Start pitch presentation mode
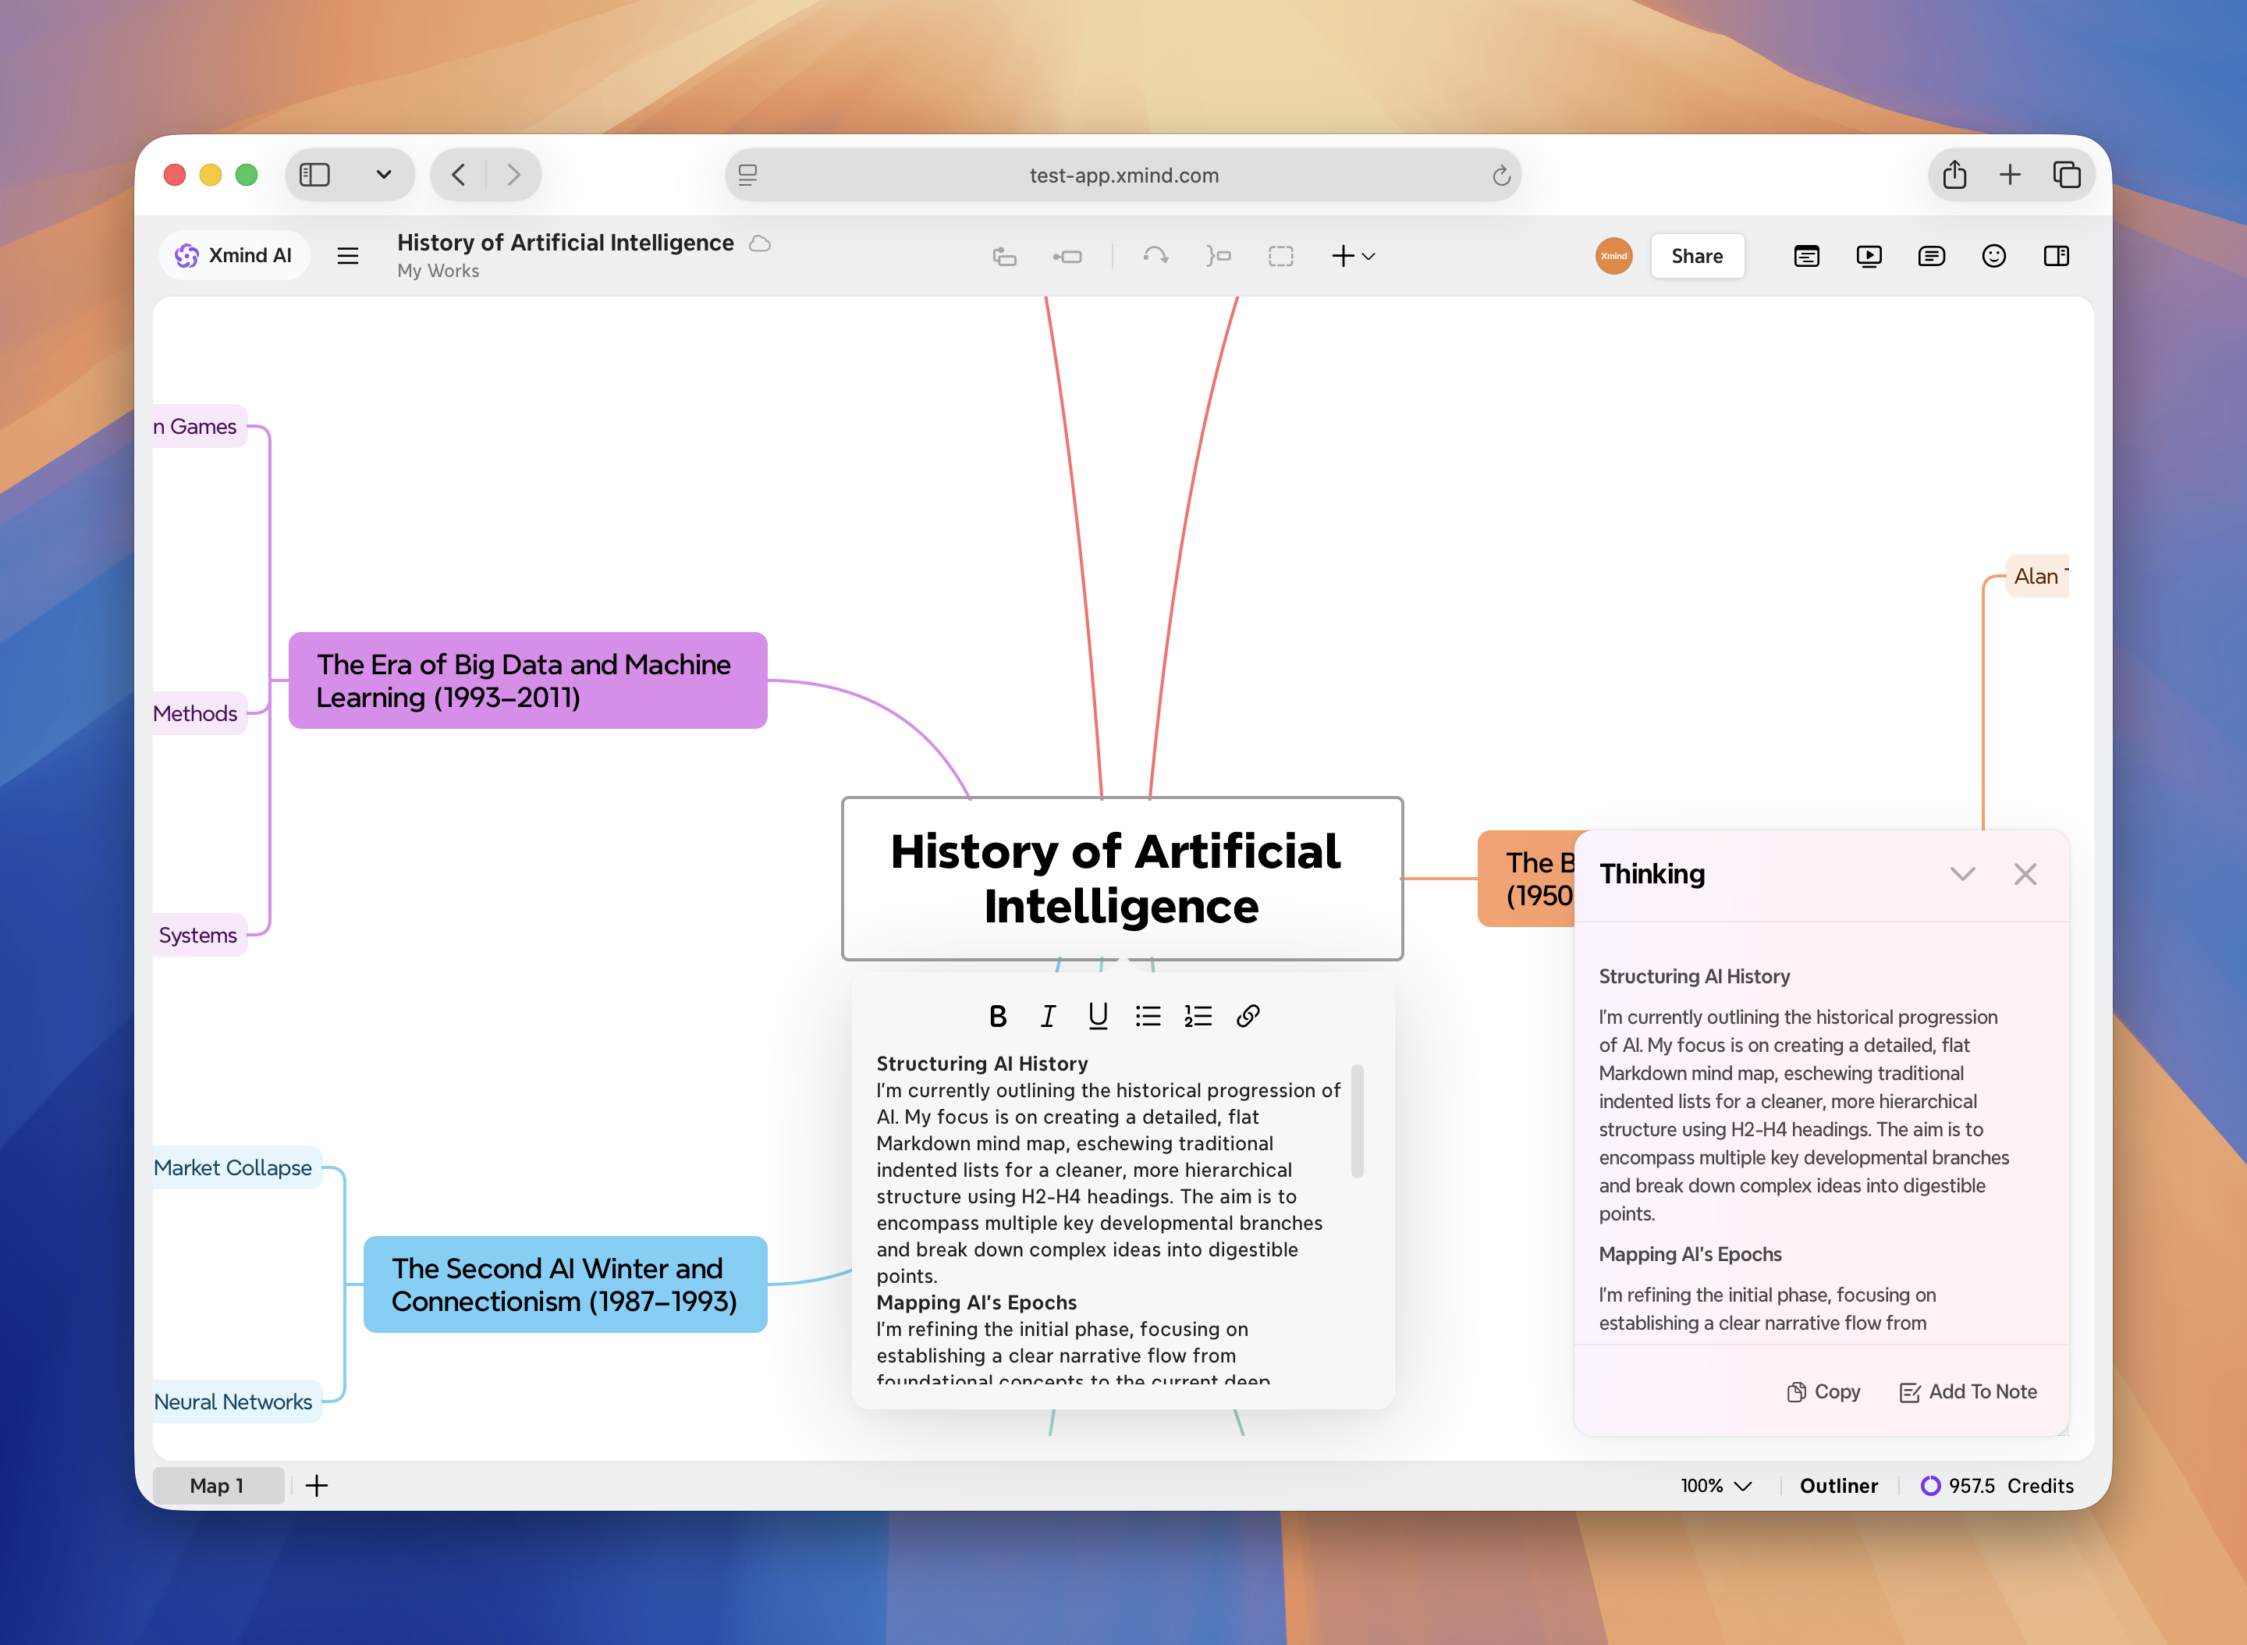This screenshot has width=2247, height=1645. click(x=1869, y=256)
